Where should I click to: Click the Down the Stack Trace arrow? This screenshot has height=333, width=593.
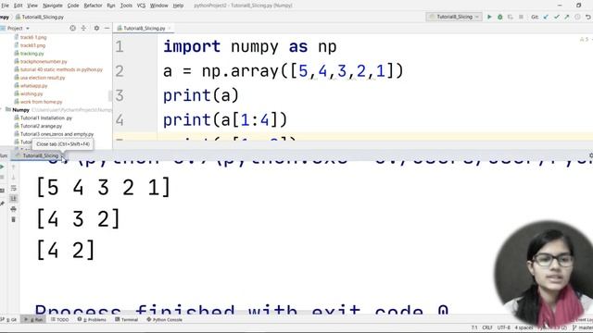pyautogui.click(x=13, y=177)
